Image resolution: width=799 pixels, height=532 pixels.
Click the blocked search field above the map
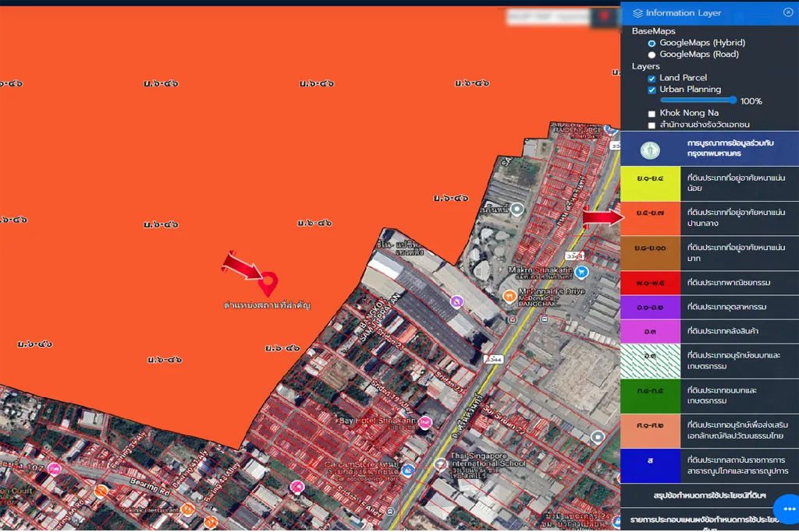click(x=546, y=16)
